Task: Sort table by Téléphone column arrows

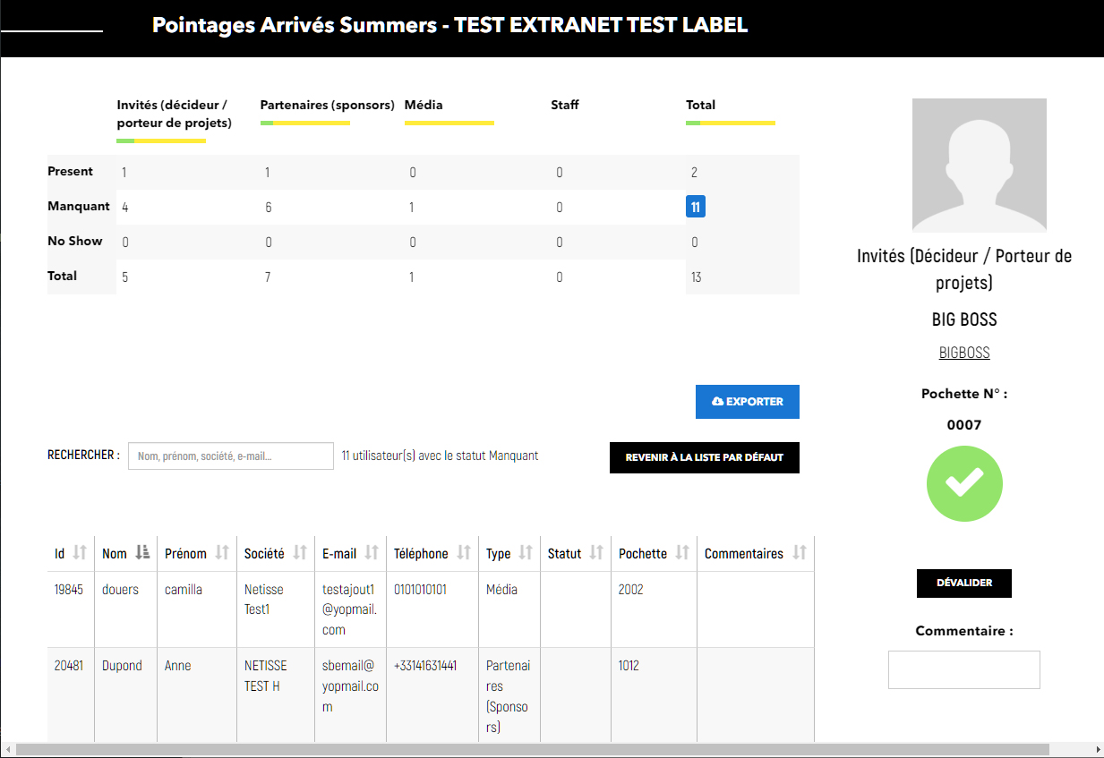Action: pyautogui.click(x=464, y=553)
